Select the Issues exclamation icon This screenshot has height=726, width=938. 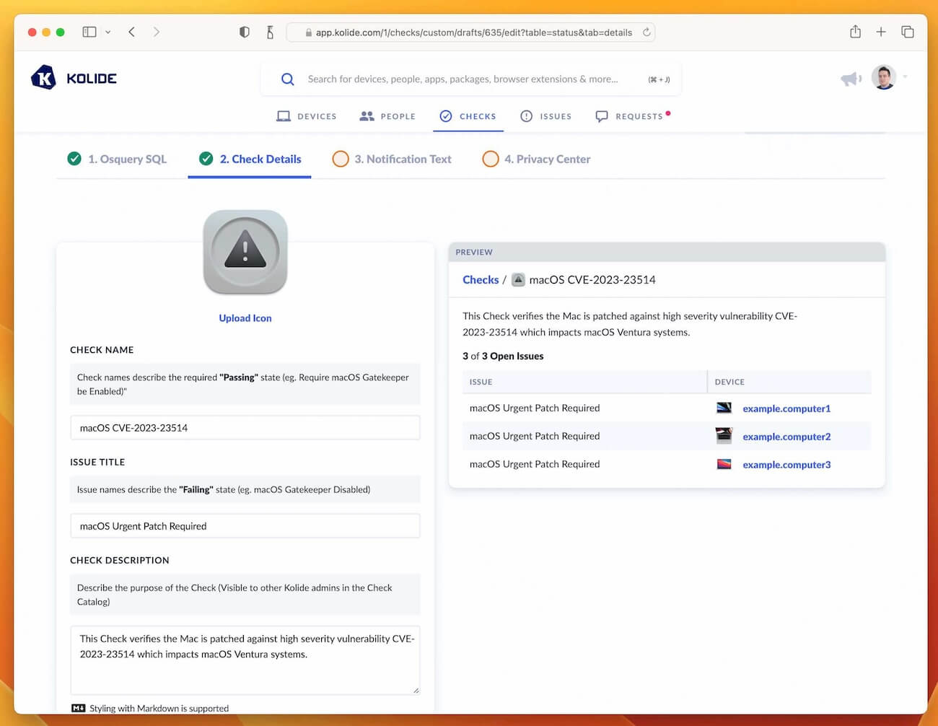tap(526, 115)
